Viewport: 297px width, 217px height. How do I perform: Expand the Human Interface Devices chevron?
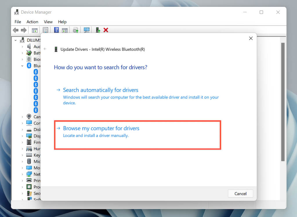(x=22, y=149)
